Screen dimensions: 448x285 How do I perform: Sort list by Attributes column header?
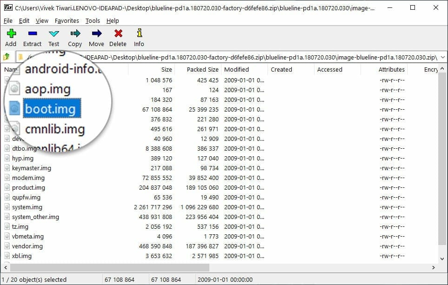pos(392,69)
